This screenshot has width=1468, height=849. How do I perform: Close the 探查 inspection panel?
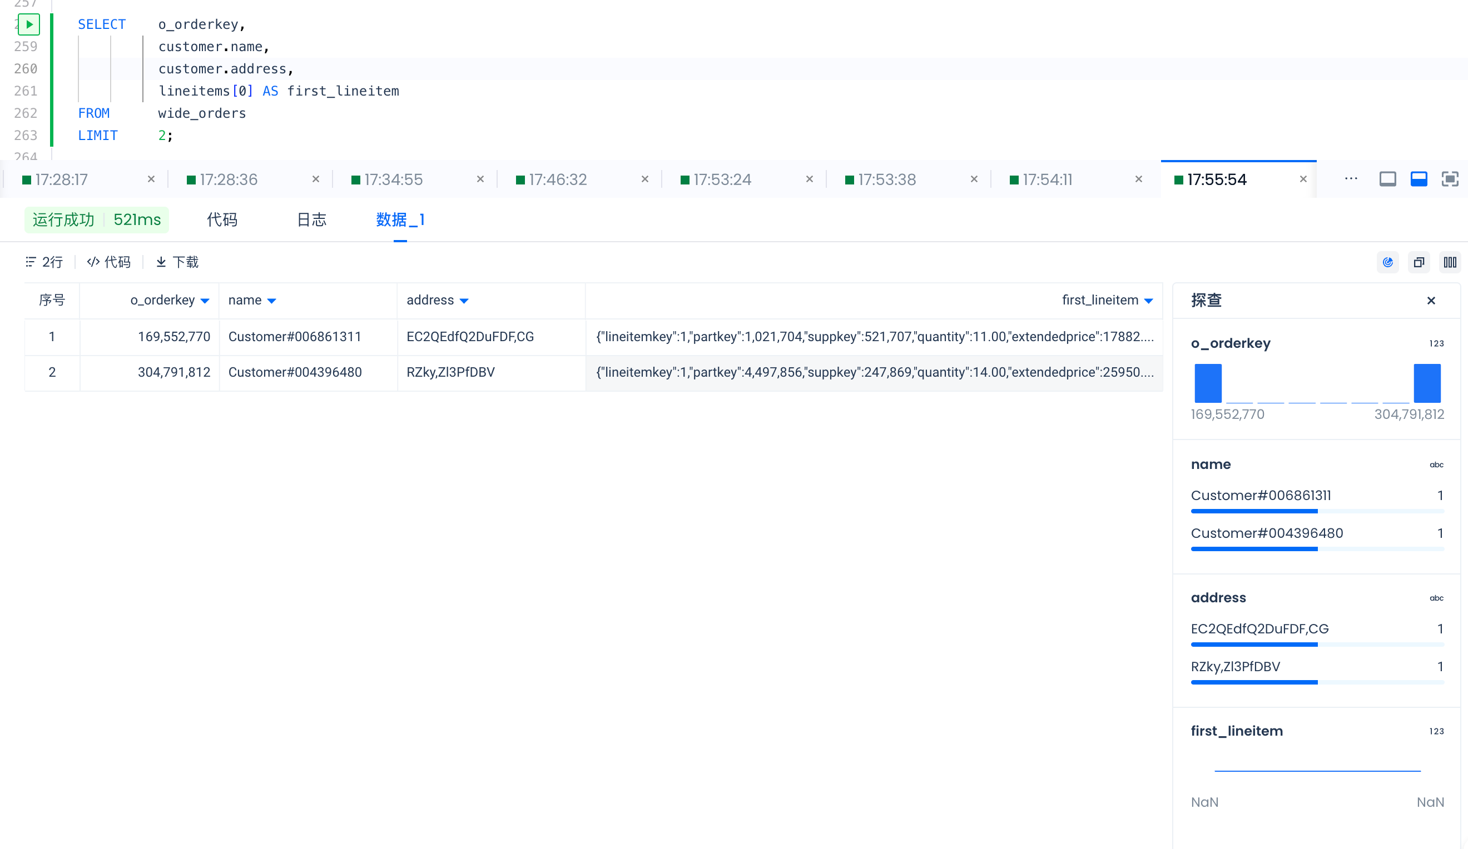coord(1431,301)
